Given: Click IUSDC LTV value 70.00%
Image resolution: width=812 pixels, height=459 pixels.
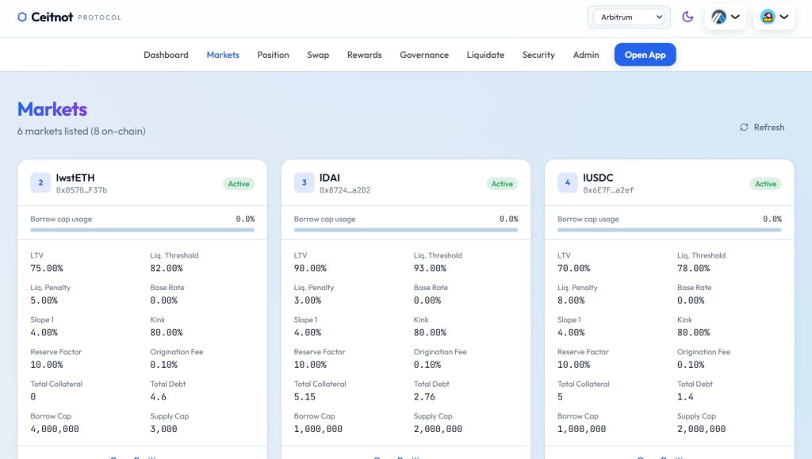Looking at the screenshot, I should click(x=574, y=269).
